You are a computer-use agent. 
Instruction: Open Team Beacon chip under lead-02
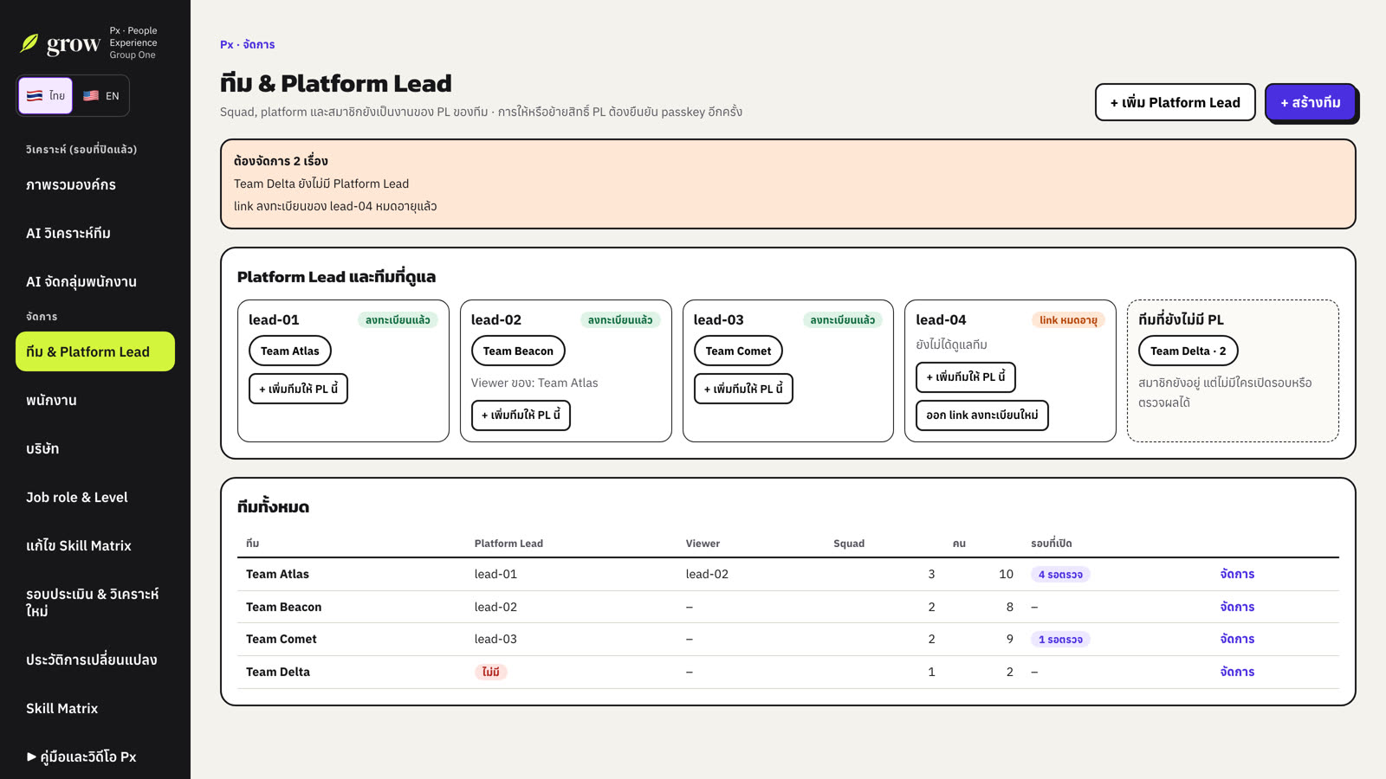click(x=518, y=351)
